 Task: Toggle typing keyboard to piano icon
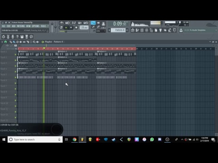[x=93, y=23]
